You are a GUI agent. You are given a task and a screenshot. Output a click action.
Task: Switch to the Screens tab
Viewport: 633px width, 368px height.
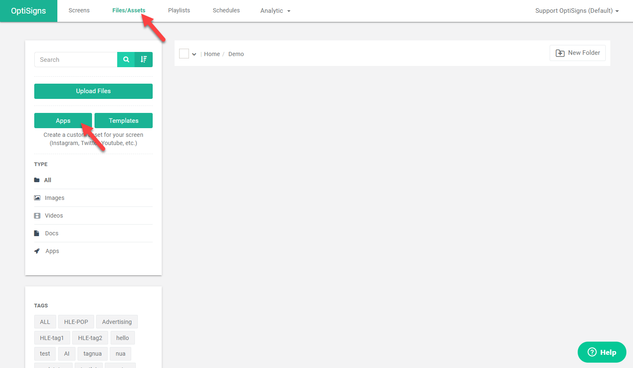click(79, 10)
